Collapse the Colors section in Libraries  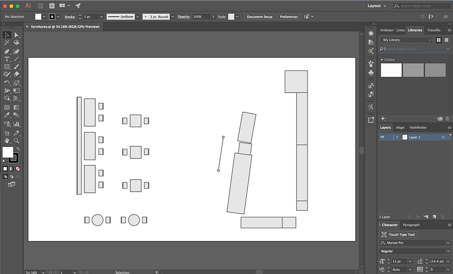click(382, 60)
